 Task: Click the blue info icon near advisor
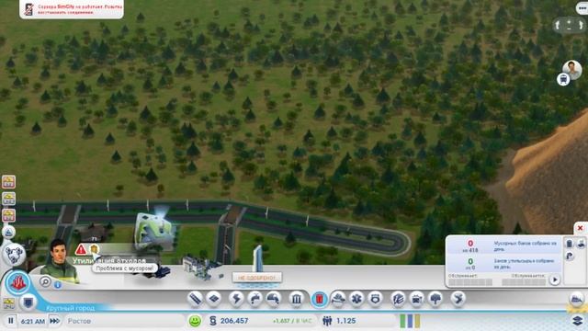click(58, 285)
